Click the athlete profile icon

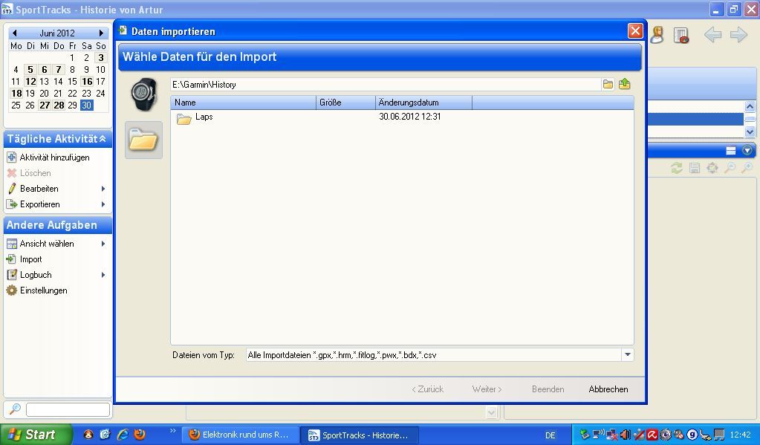click(x=657, y=35)
